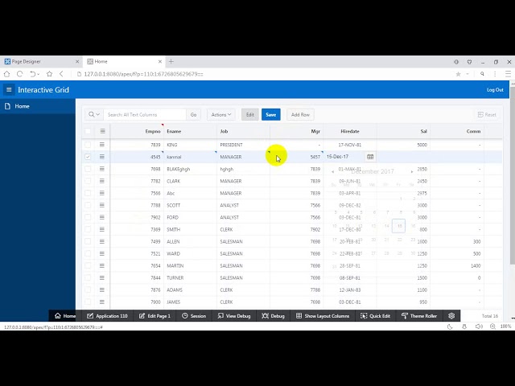Viewport: 515px width, 386px height.
Task: Click the Log Out link
Action: click(495, 89)
